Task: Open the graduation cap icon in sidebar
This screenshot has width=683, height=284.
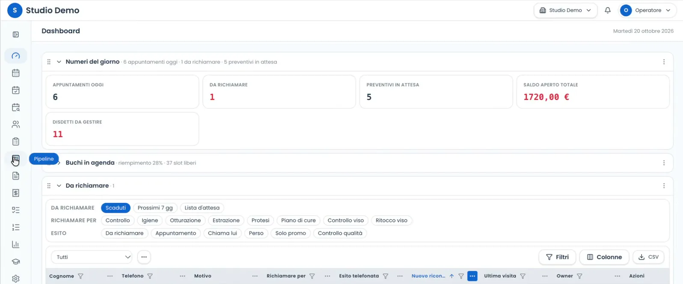Action: click(16, 261)
